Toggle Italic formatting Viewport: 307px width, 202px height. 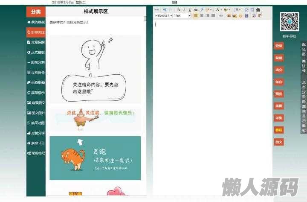pyautogui.click(x=184, y=10)
